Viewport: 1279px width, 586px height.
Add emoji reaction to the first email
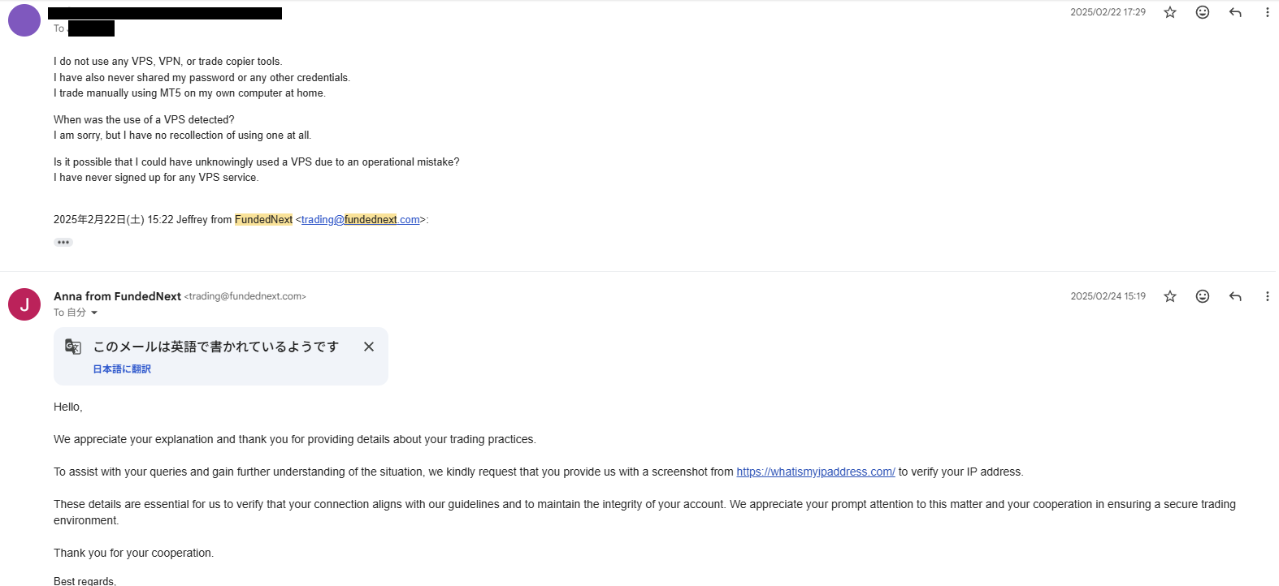(x=1203, y=12)
